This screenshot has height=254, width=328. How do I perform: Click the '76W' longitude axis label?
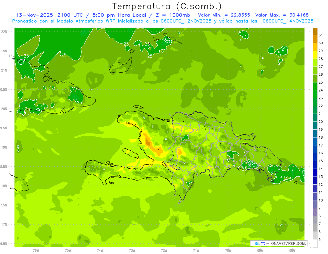click(x=36, y=250)
